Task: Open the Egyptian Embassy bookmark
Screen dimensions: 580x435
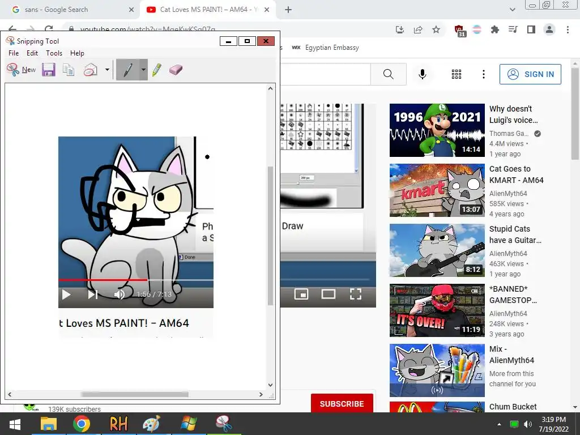Action: (x=326, y=48)
